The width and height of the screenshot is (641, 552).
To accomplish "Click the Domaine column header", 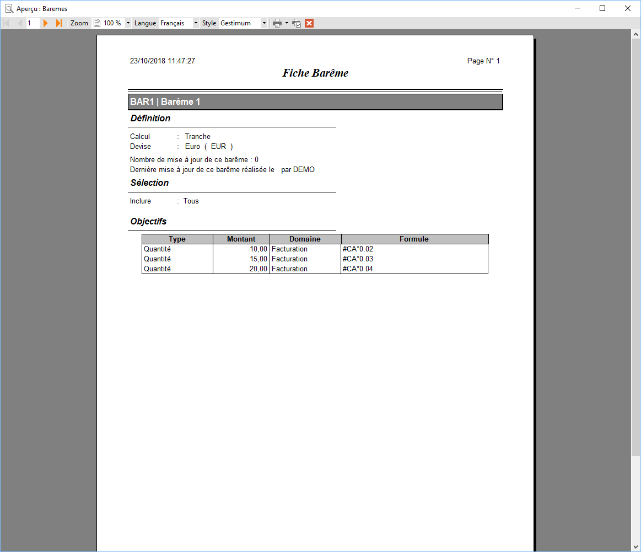I will click(305, 239).
